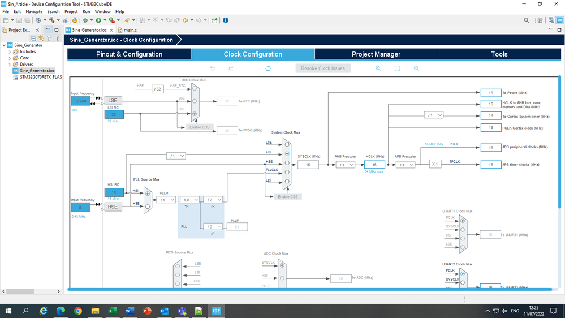Open the APB Prescaler dropdown
Image resolution: width=565 pixels, height=318 pixels.
(406, 165)
